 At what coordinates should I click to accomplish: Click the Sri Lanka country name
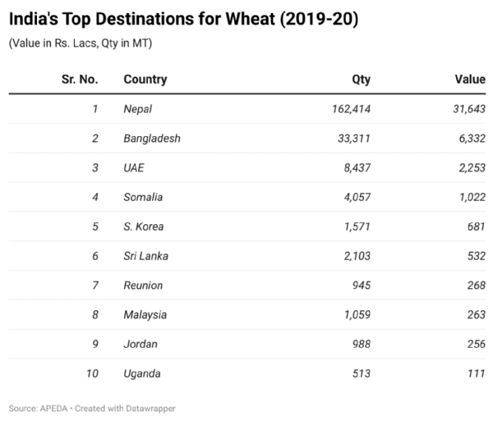[x=146, y=256]
